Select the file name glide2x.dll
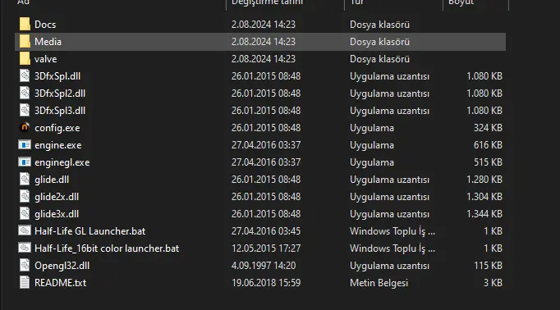 pyautogui.click(x=57, y=197)
